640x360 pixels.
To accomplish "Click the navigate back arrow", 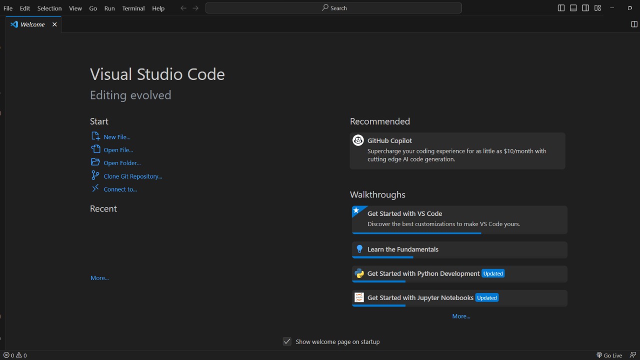I will tap(183, 8).
